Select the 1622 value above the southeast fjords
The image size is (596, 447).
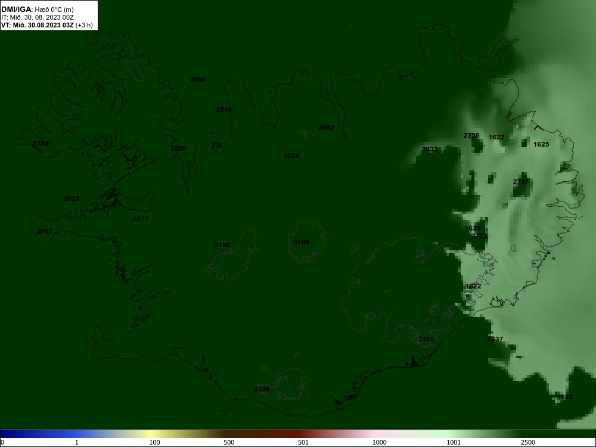tap(473, 286)
